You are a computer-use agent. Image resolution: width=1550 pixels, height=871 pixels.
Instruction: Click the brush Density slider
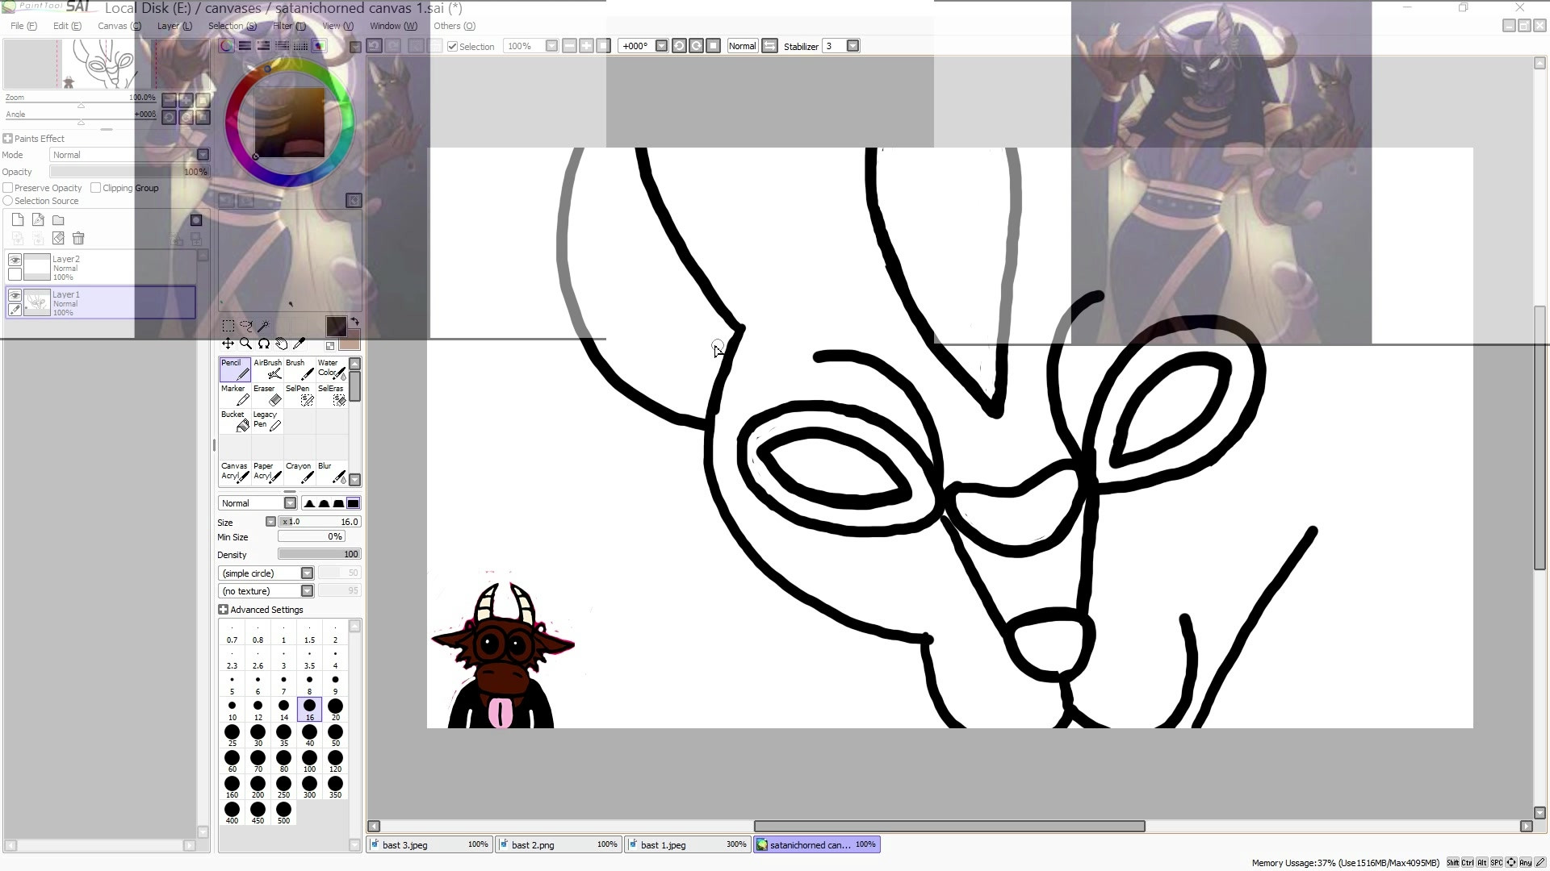(319, 554)
